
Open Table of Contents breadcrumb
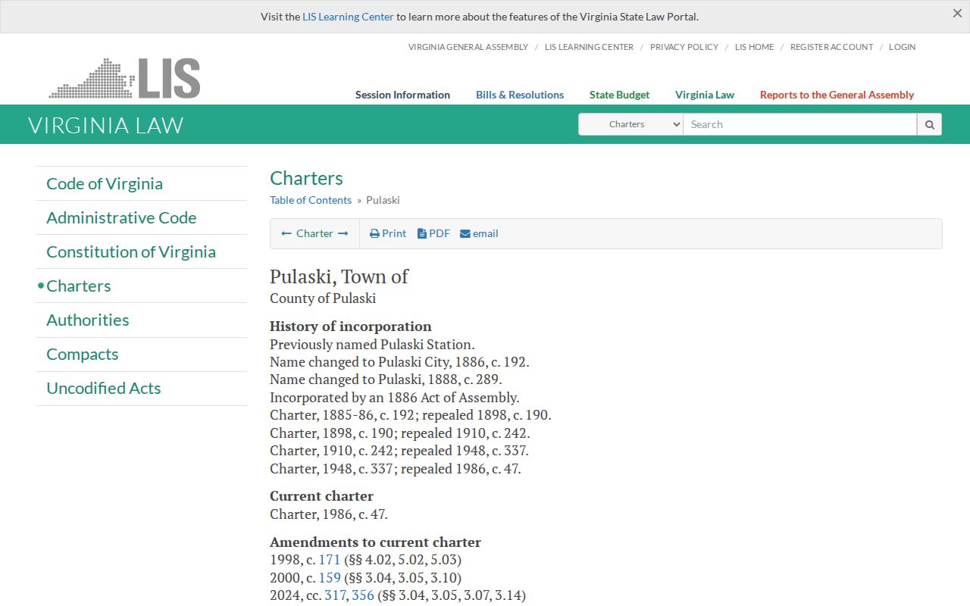pos(311,200)
